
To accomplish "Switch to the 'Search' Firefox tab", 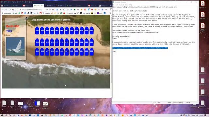I will click(x=92, y=6).
